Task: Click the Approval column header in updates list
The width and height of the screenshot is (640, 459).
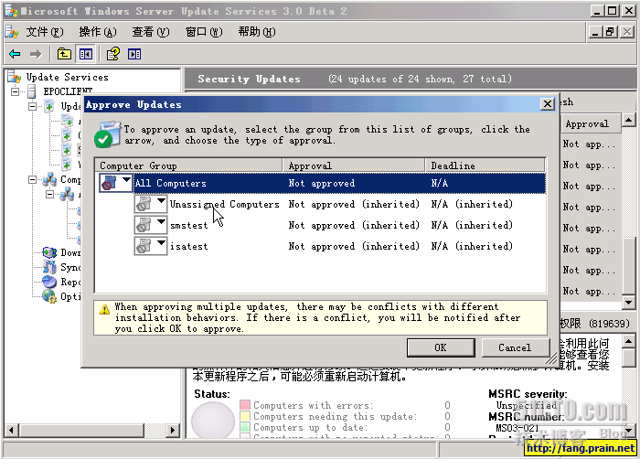Action: point(591,123)
